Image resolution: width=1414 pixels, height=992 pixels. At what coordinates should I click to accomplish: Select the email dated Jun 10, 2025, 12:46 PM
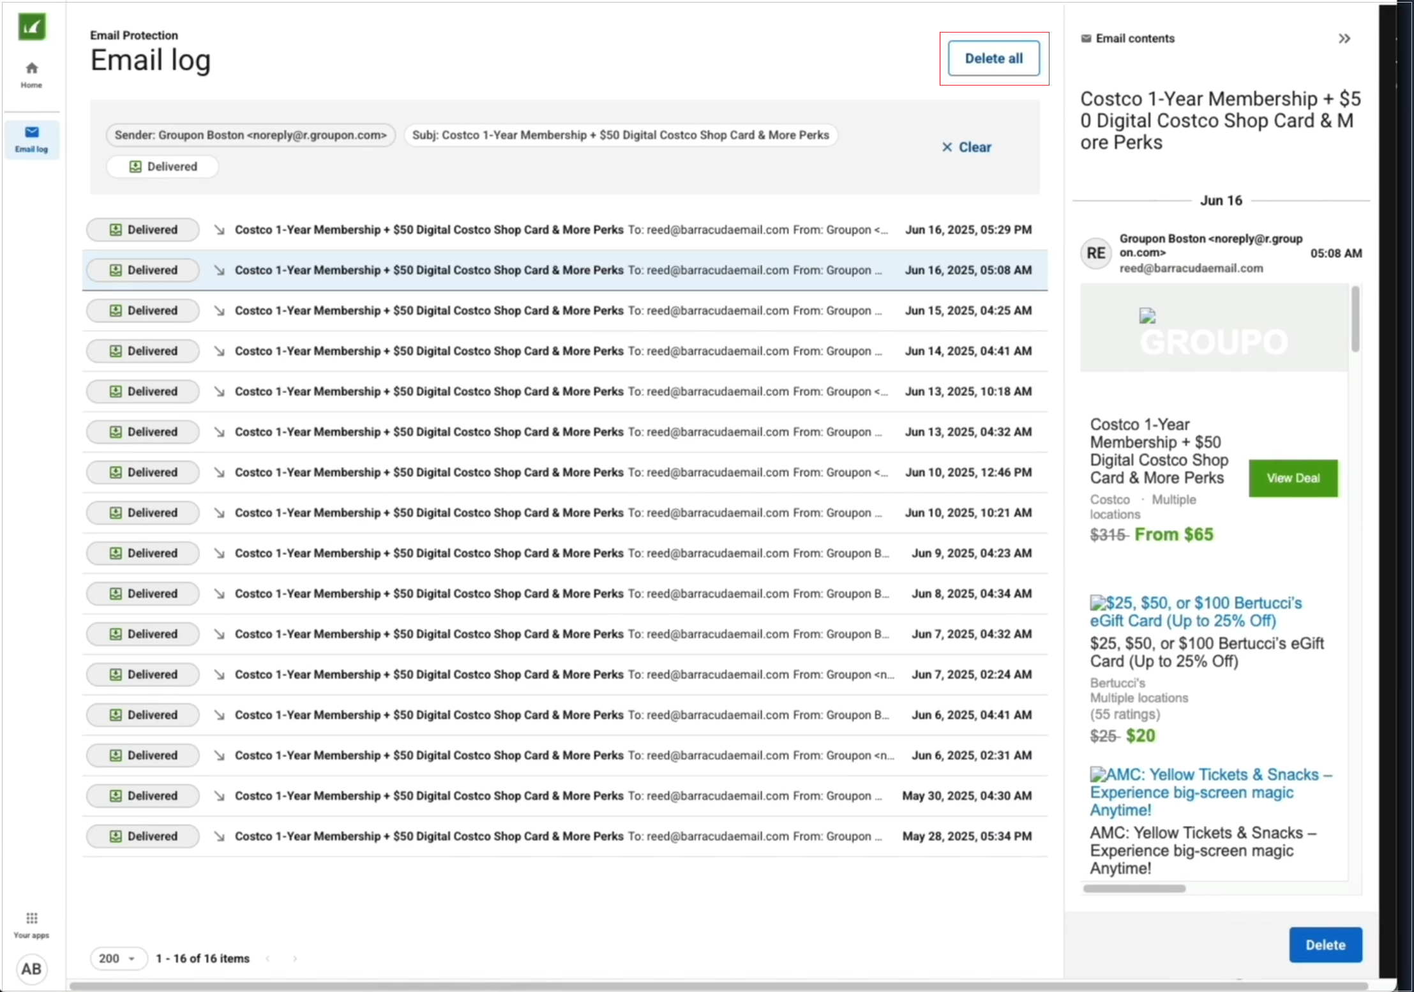coord(565,472)
